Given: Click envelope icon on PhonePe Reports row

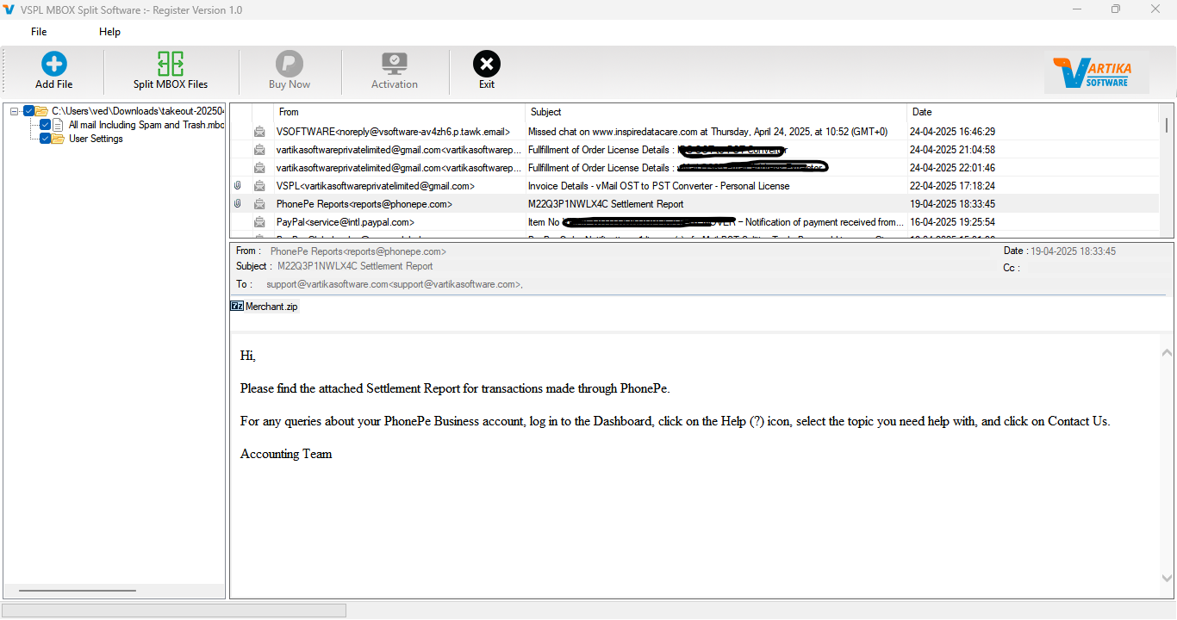Looking at the screenshot, I should [259, 204].
